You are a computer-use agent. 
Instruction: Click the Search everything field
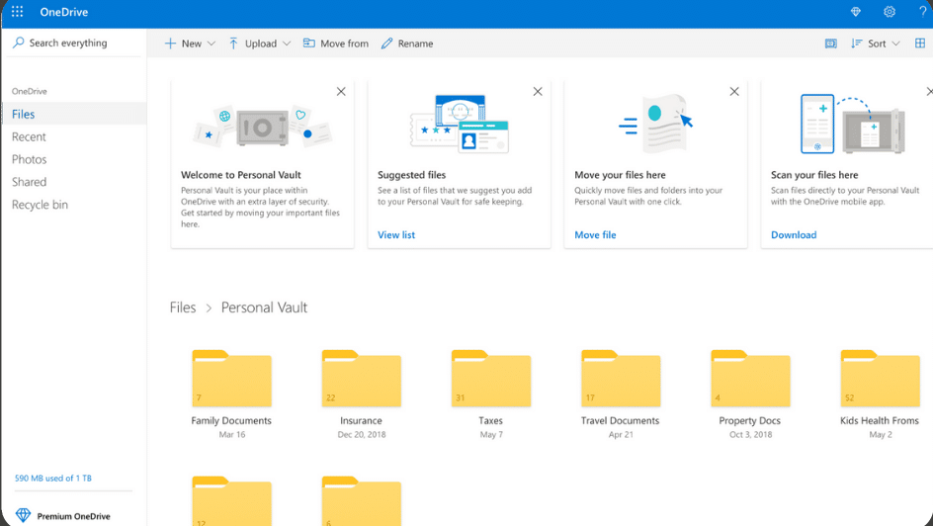coord(74,43)
